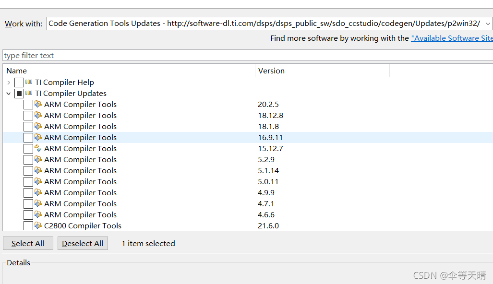The height and width of the screenshot is (284, 493).
Task: Click the package icon beside C2800 Compiler Tools 21.6.0
Action: pos(38,225)
